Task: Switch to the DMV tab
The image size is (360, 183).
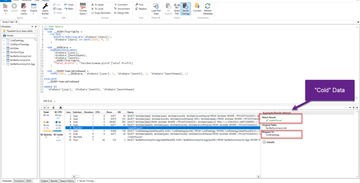Action: tap(29, 181)
